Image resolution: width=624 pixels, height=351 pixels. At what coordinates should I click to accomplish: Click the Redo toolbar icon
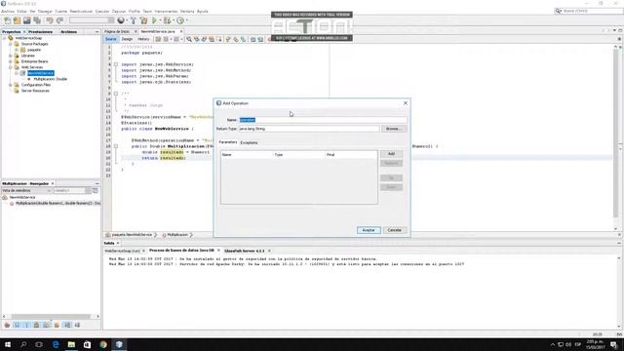coord(59,20)
